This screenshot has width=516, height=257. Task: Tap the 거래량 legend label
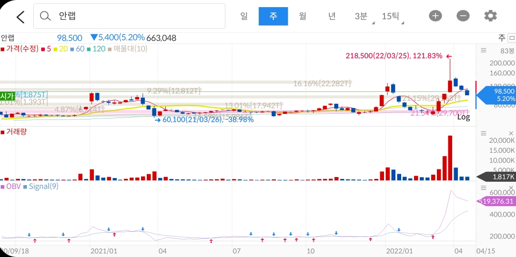pos(14,132)
